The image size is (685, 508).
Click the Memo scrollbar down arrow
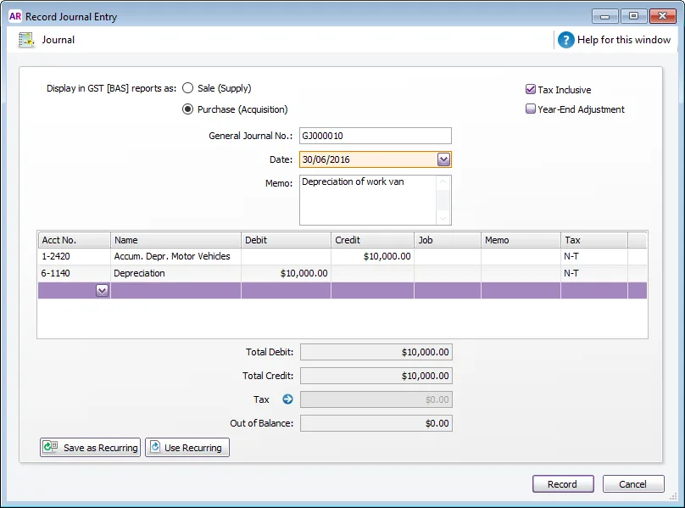[x=443, y=218]
